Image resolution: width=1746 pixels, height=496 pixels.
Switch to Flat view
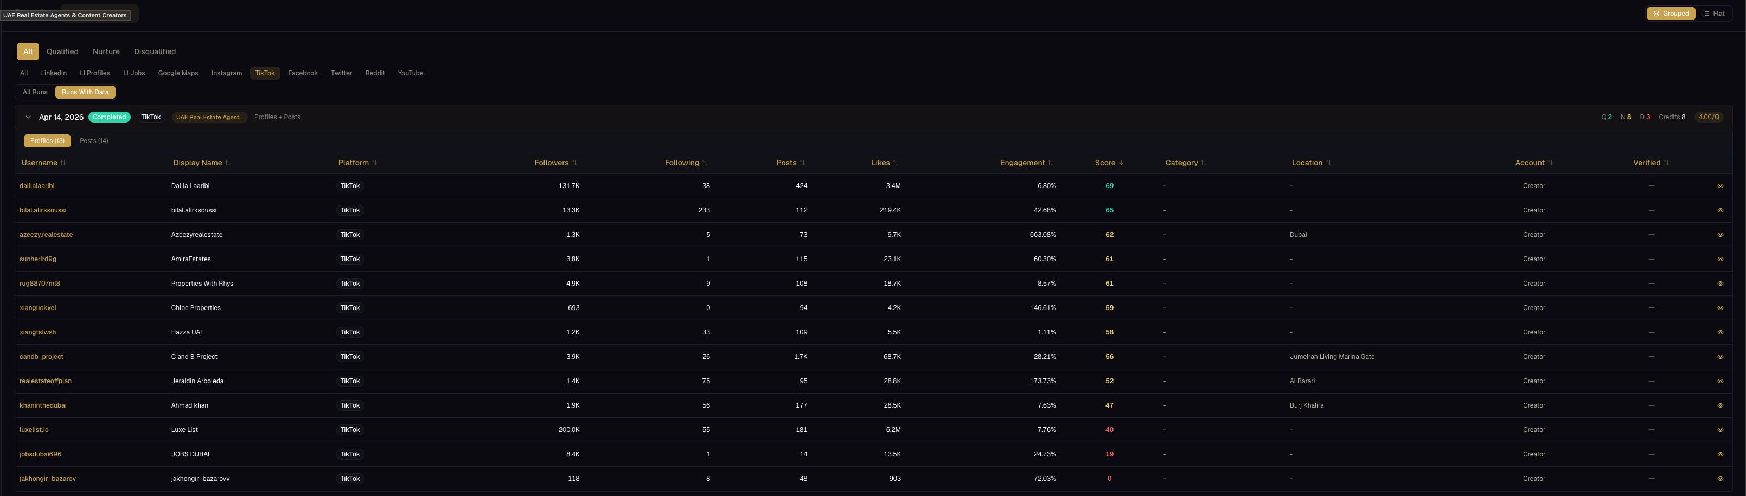[1713, 14]
